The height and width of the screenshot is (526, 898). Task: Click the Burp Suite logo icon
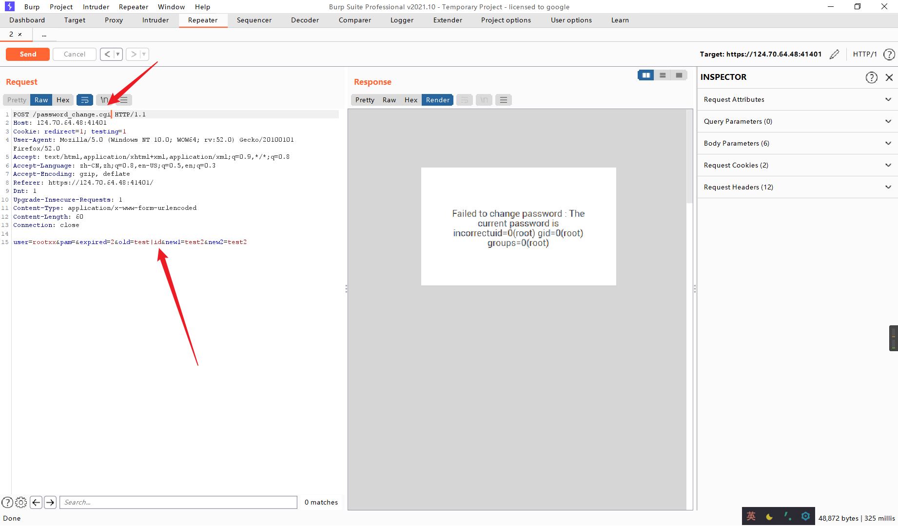[x=10, y=6]
